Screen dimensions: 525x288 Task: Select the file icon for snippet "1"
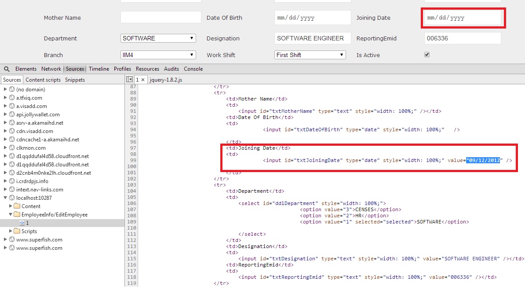[22, 223]
